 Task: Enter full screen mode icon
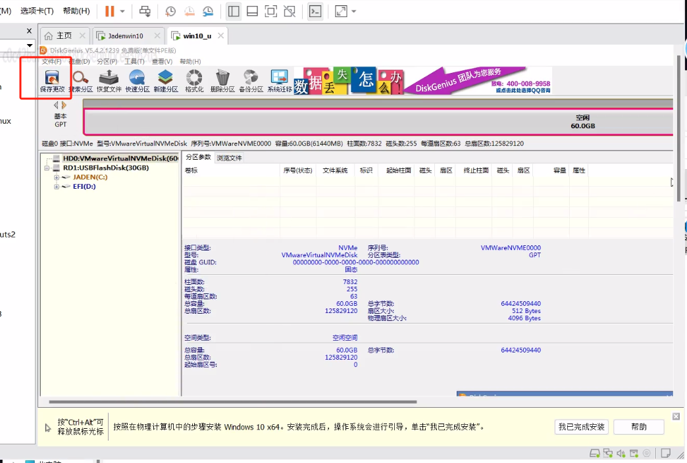point(271,11)
